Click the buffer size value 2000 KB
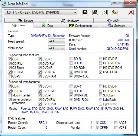The image size is (138, 136). (x=123, y=40)
